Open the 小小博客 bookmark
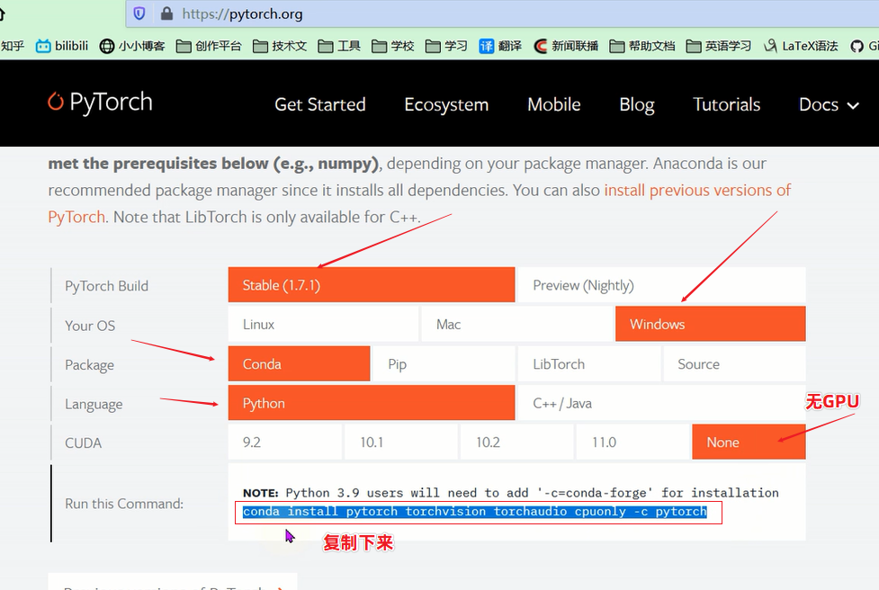This screenshot has height=590, width=879. pos(131,46)
